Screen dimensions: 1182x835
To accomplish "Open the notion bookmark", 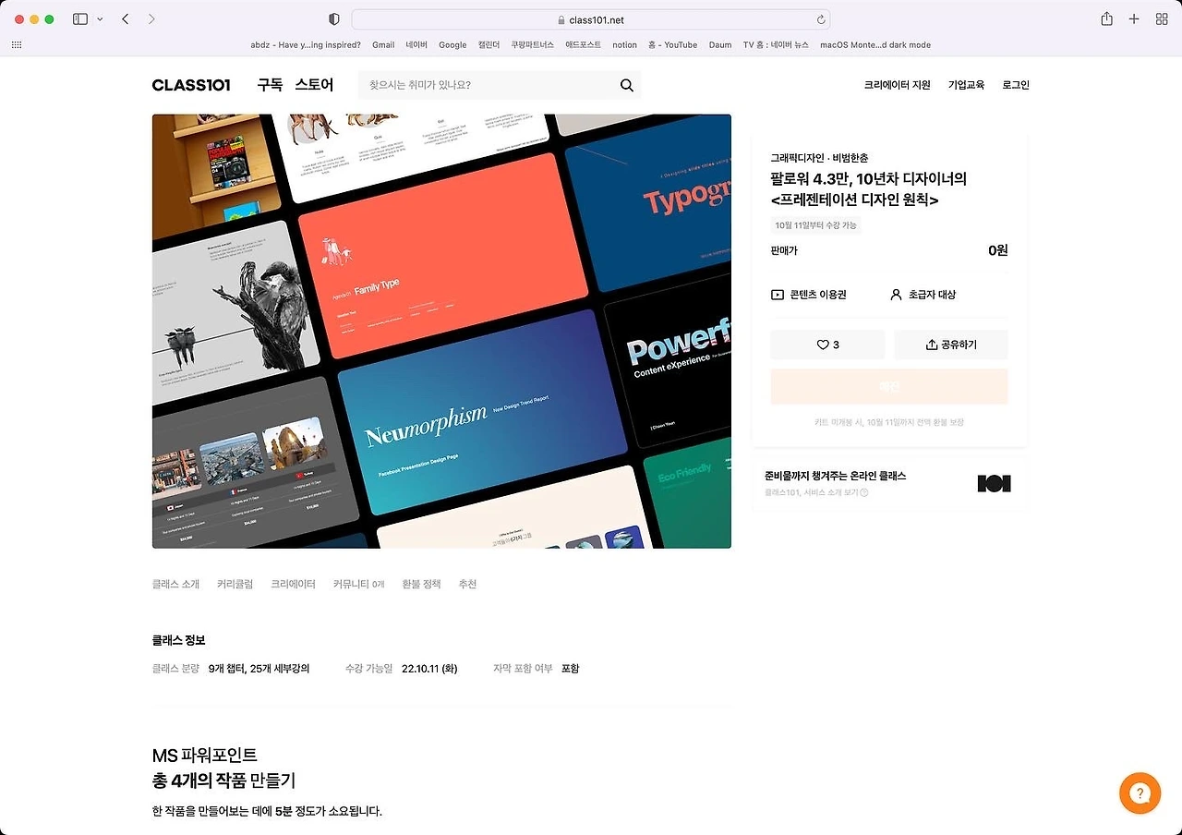I will [x=624, y=44].
